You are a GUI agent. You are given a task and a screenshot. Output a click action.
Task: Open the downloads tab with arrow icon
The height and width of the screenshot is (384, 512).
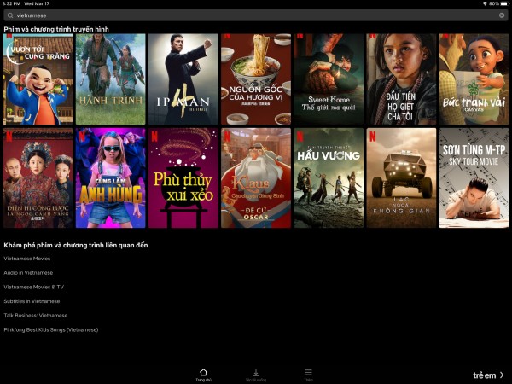256,375
